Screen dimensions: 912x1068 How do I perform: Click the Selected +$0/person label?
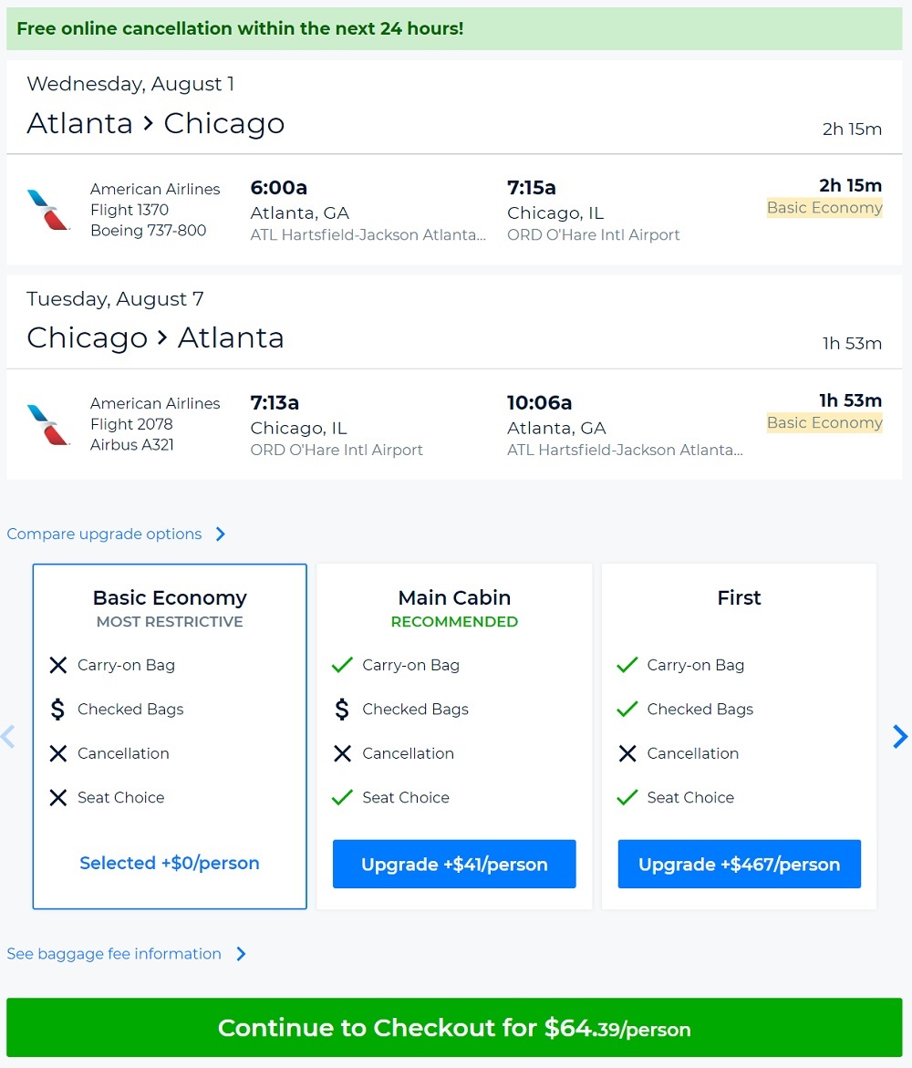(170, 863)
